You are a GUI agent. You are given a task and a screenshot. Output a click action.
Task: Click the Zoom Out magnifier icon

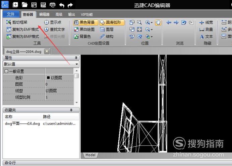[x=148, y=29]
